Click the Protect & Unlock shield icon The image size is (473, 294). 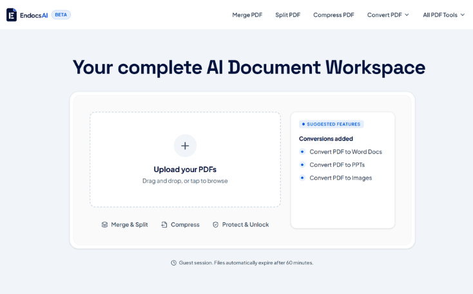click(215, 224)
